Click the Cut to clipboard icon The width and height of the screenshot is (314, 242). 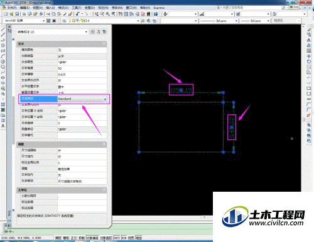pos(48,14)
